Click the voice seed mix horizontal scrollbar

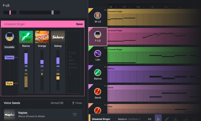49,95
